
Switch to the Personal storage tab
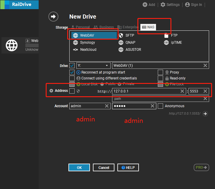(81, 27)
